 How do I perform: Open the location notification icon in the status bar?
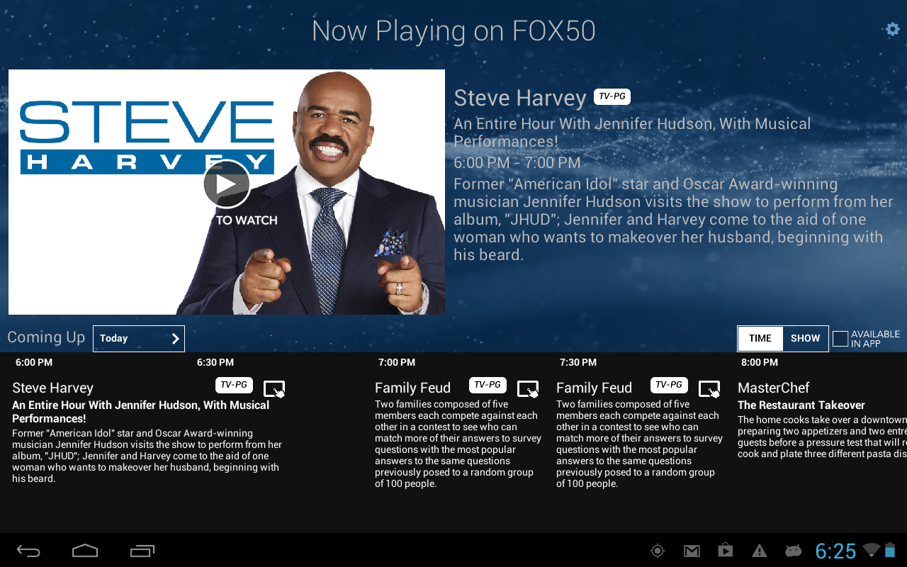point(658,551)
